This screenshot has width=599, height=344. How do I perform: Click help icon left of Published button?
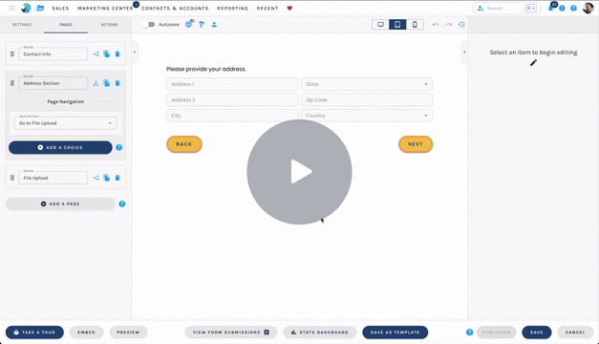[x=469, y=333]
